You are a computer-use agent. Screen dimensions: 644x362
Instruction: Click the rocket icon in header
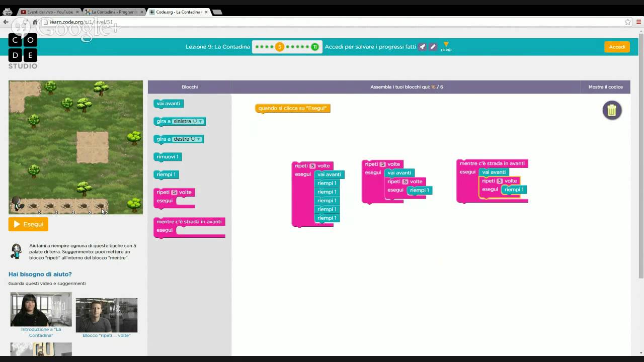click(423, 47)
